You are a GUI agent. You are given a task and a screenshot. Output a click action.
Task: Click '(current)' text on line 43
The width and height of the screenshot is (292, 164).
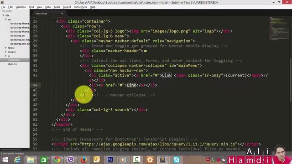[236, 75]
